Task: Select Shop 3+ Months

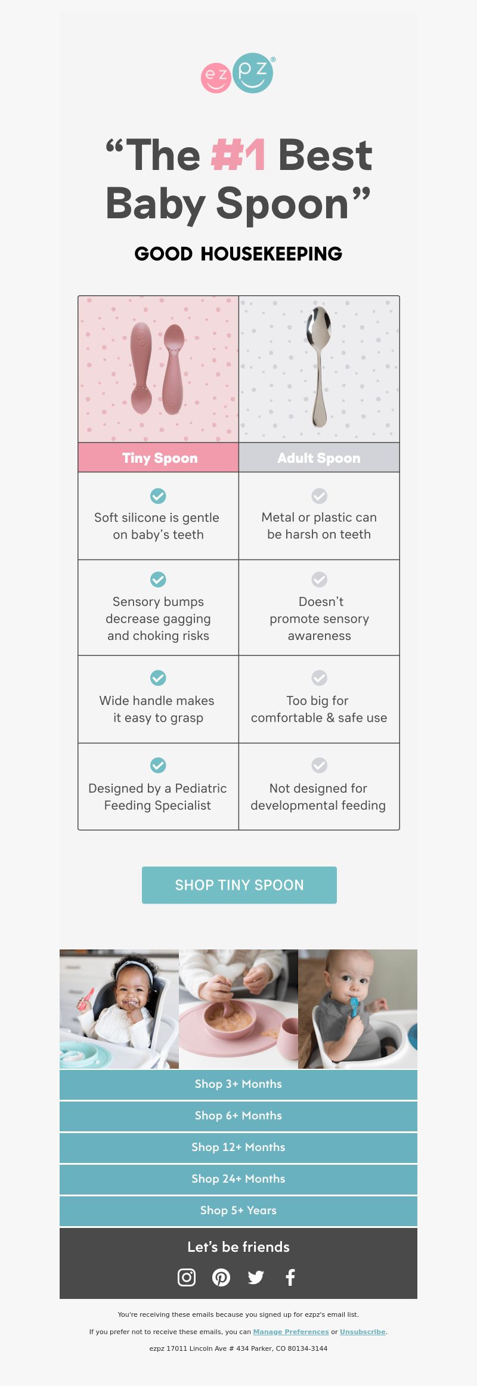Action: pos(238,1084)
